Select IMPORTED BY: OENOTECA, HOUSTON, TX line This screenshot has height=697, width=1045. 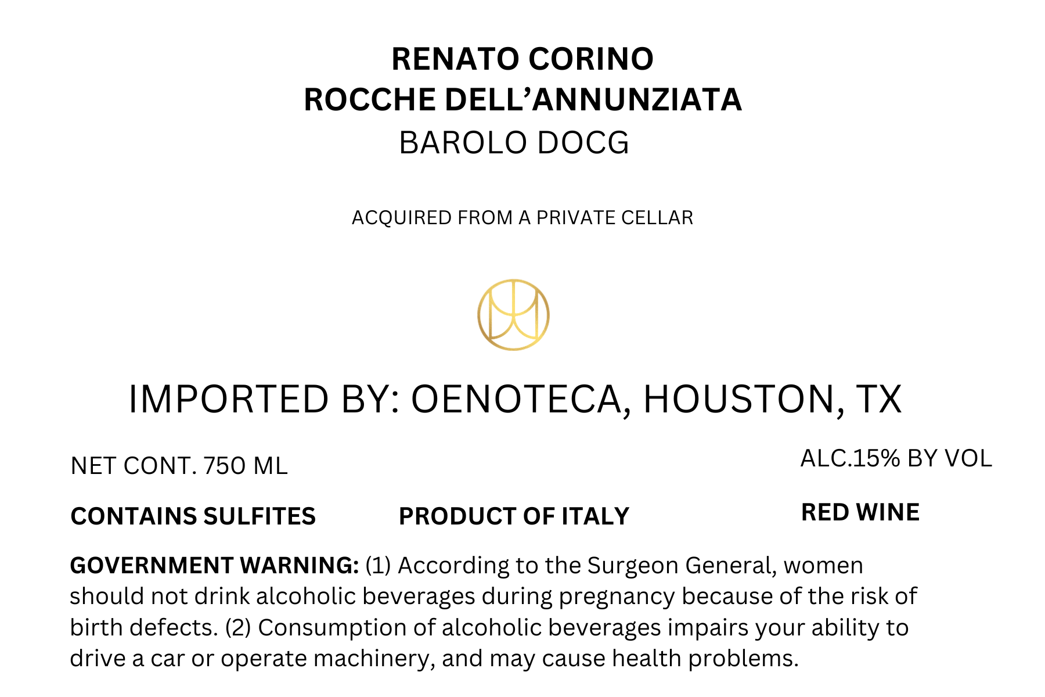[x=515, y=400]
